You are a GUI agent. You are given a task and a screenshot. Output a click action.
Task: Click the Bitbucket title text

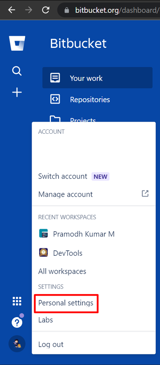pos(78,43)
